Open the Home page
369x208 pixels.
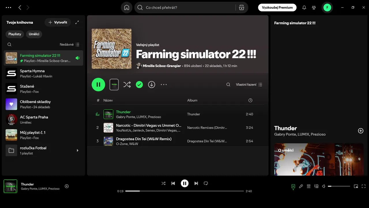[x=127, y=8]
